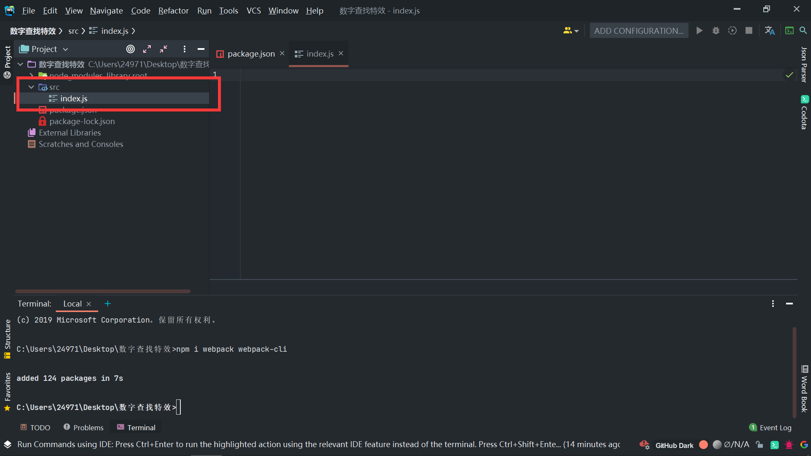Click the locate/select opened file target icon
Viewport: 811px width, 456px height.
[131, 49]
